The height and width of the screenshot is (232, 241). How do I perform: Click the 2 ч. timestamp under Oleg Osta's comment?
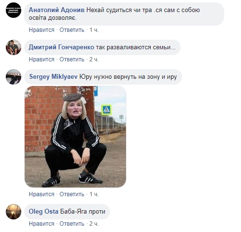[x=94, y=224]
